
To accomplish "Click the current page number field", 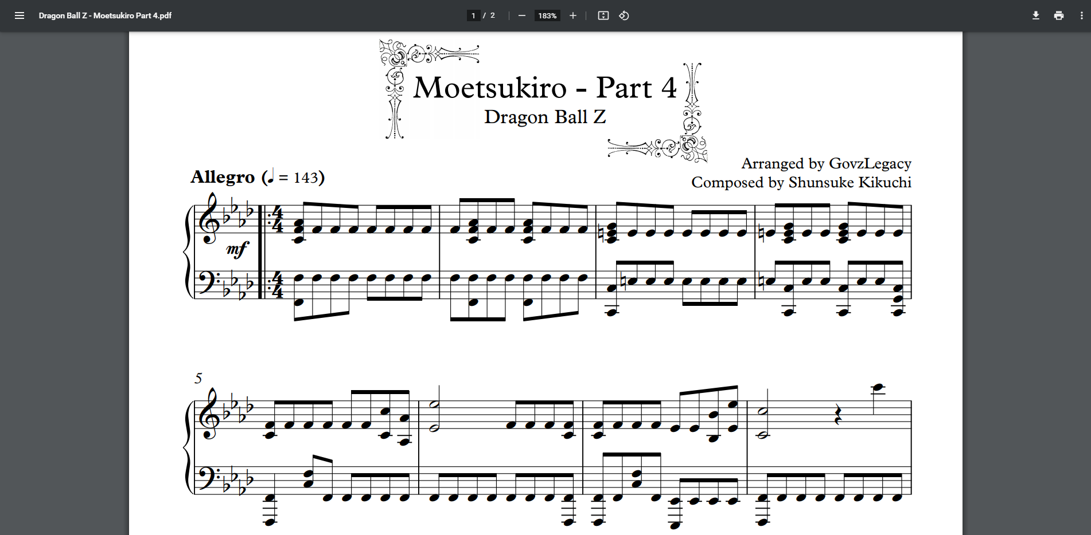I will pos(473,15).
